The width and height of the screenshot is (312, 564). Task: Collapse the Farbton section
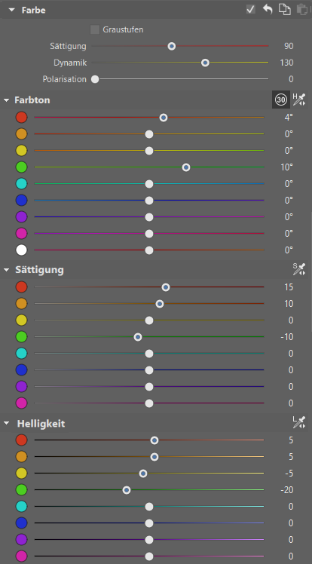click(x=6, y=100)
